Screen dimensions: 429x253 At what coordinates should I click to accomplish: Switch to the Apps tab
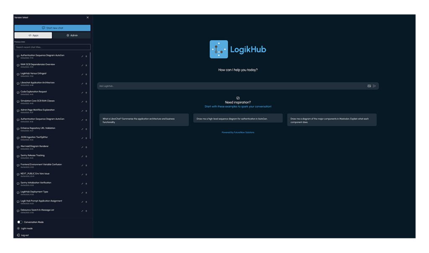coord(33,35)
